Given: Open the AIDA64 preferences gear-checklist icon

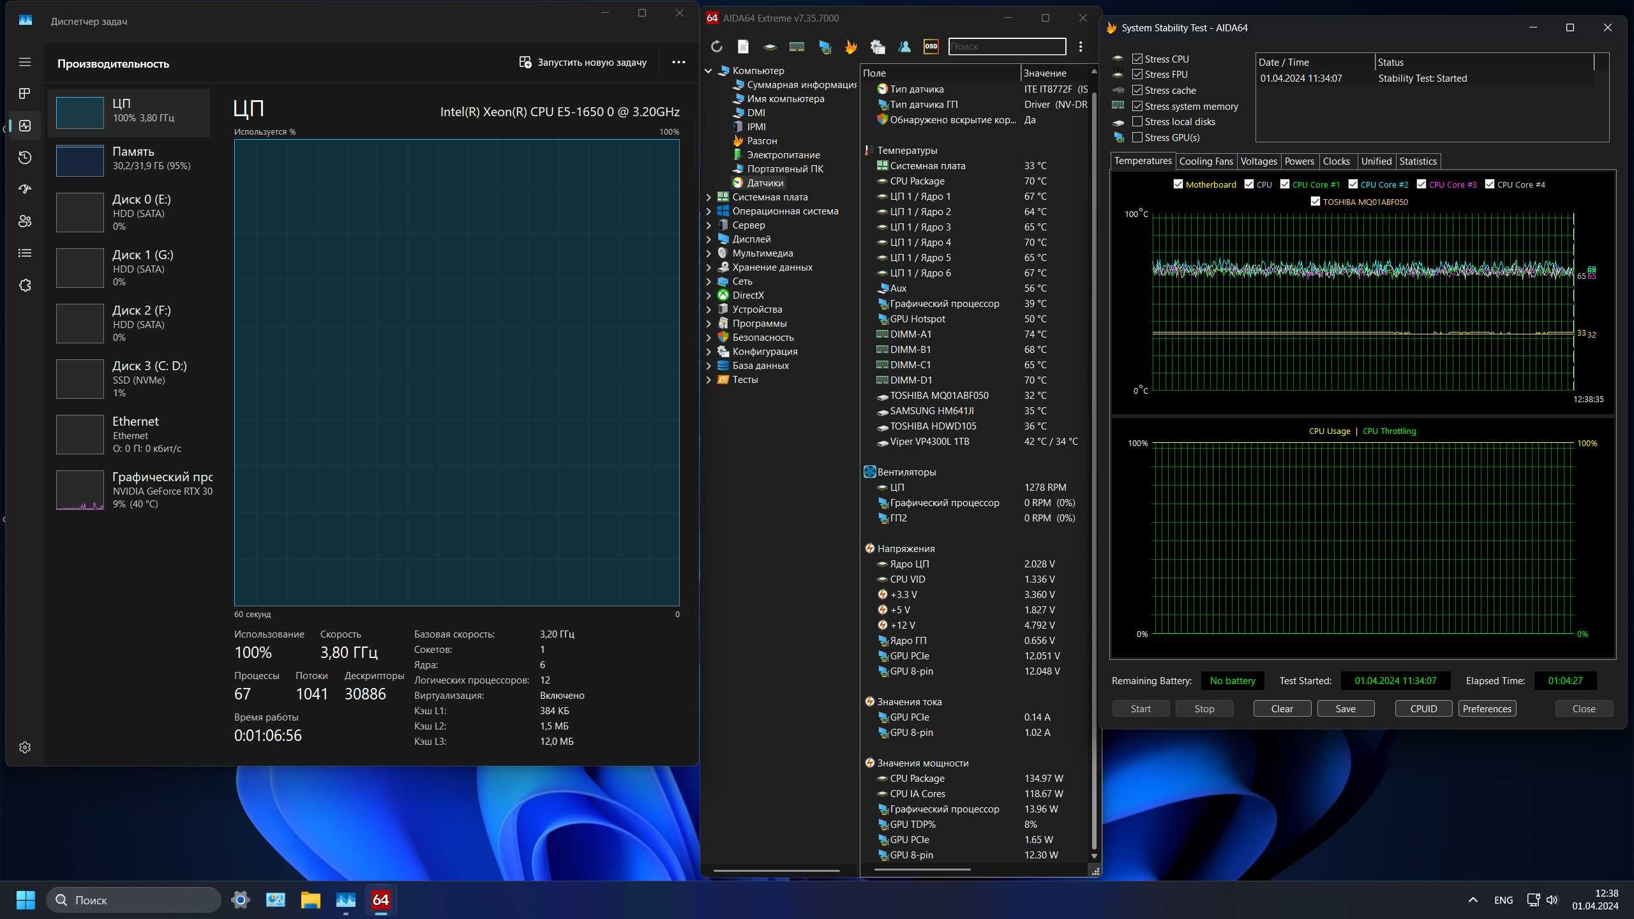Looking at the screenshot, I should point(878,47).
